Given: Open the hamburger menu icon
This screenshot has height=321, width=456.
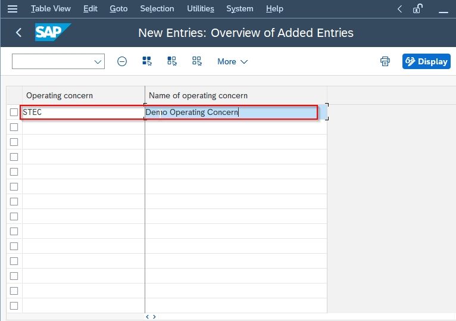Looking at the screenshot, I should tap(13, 9).
